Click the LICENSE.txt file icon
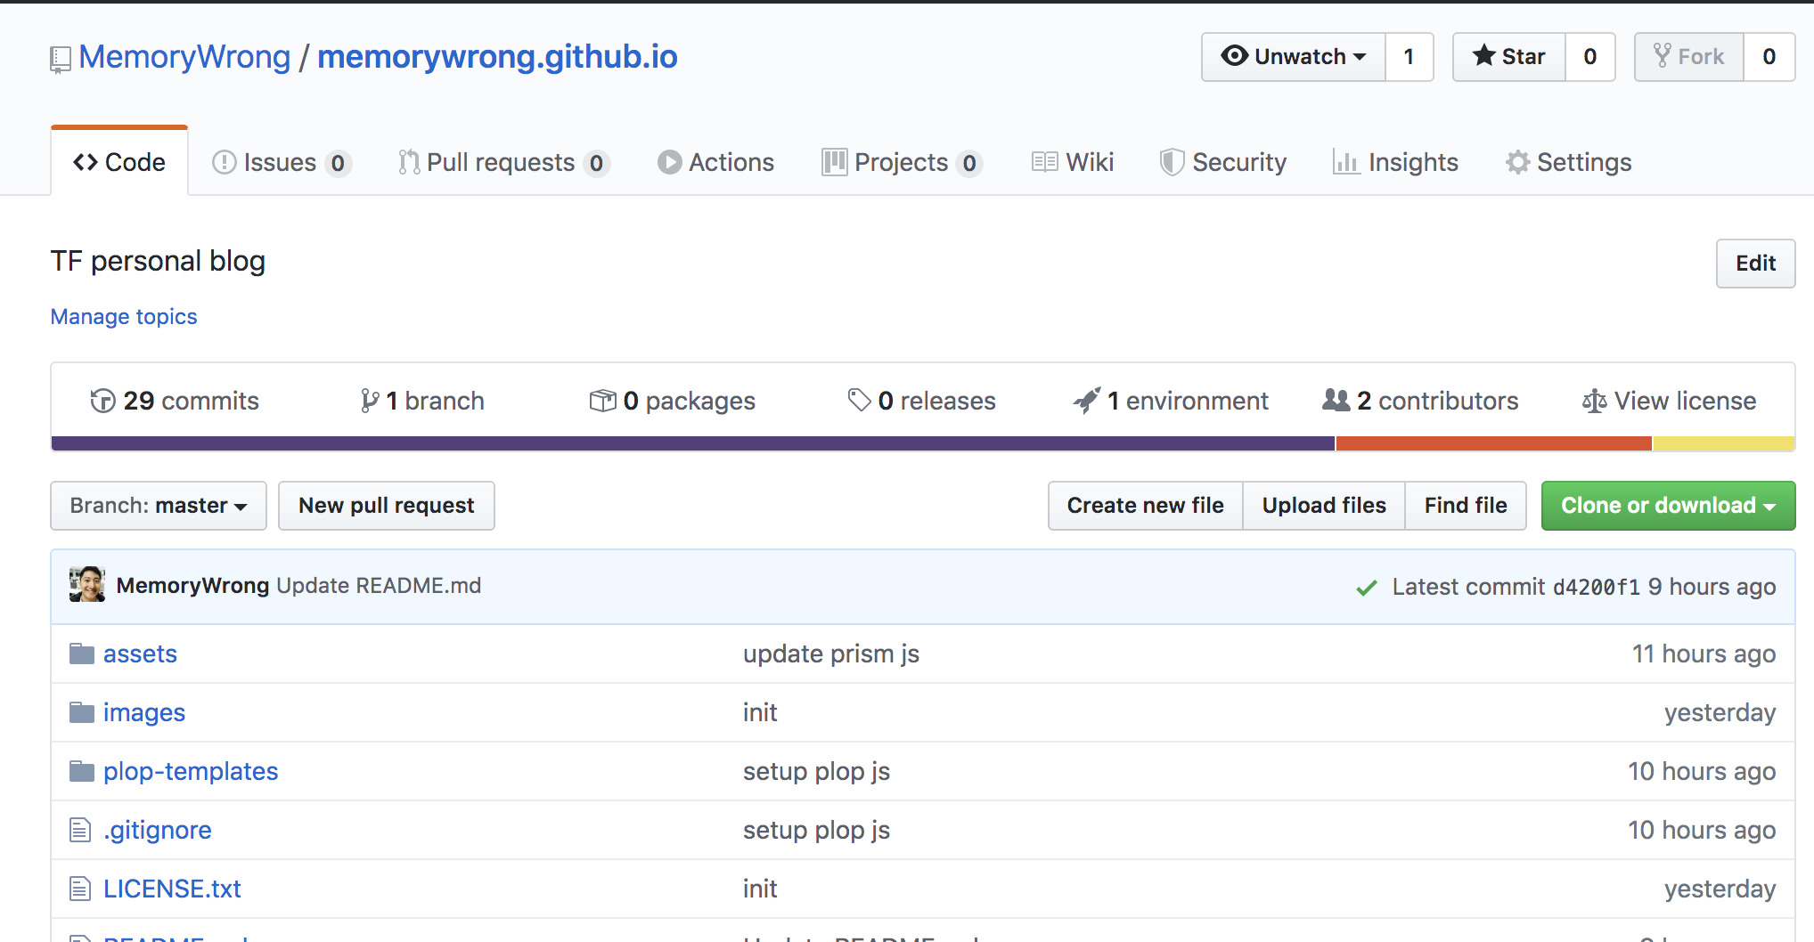This screenshot has width=1814, height=942. coord(80,889)
